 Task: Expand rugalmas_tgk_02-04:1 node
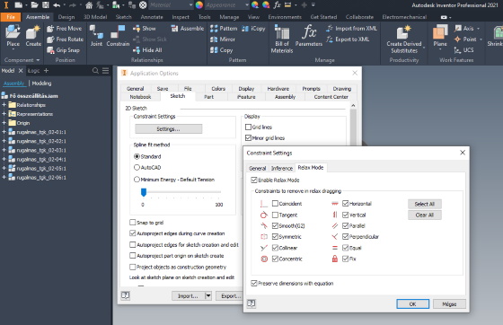click(x=4, y=159)
